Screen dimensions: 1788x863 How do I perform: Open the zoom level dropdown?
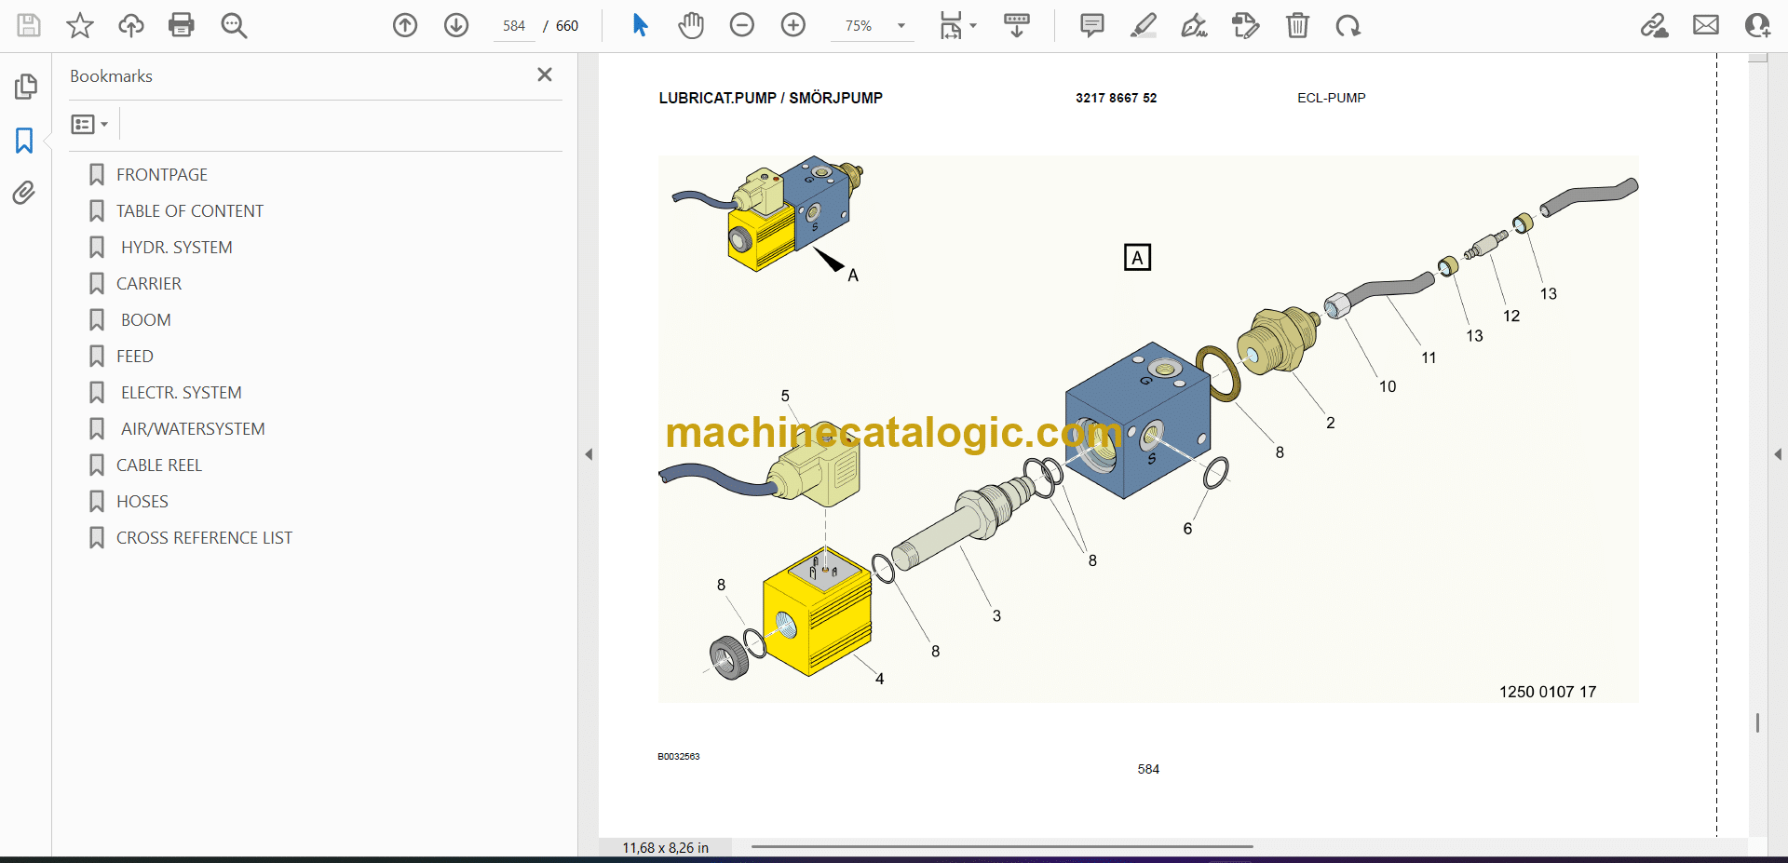point(901,26)
